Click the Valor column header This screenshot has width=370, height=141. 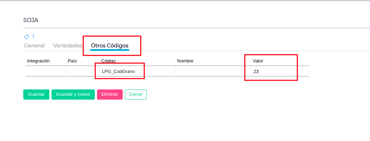[x=258, y=61]
